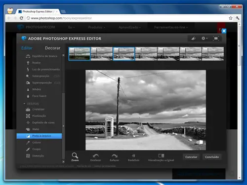The width and height of the screenshot is (247, 185).
Task: Select the blue-outlined black-and-white thumbnail
Action: (x=124, y=54)
